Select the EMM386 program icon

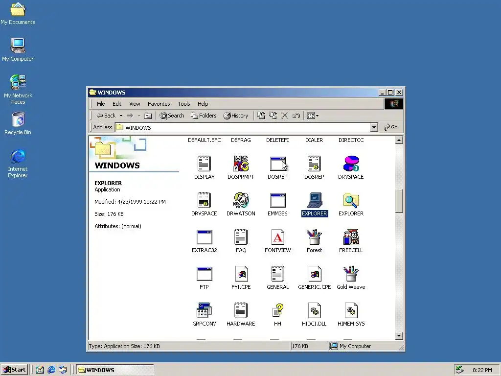(278, 200)
